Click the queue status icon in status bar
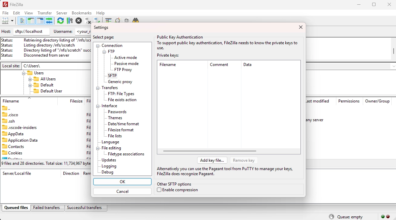The width and height of the screenshot is (396, 220). tap(332, 217)
